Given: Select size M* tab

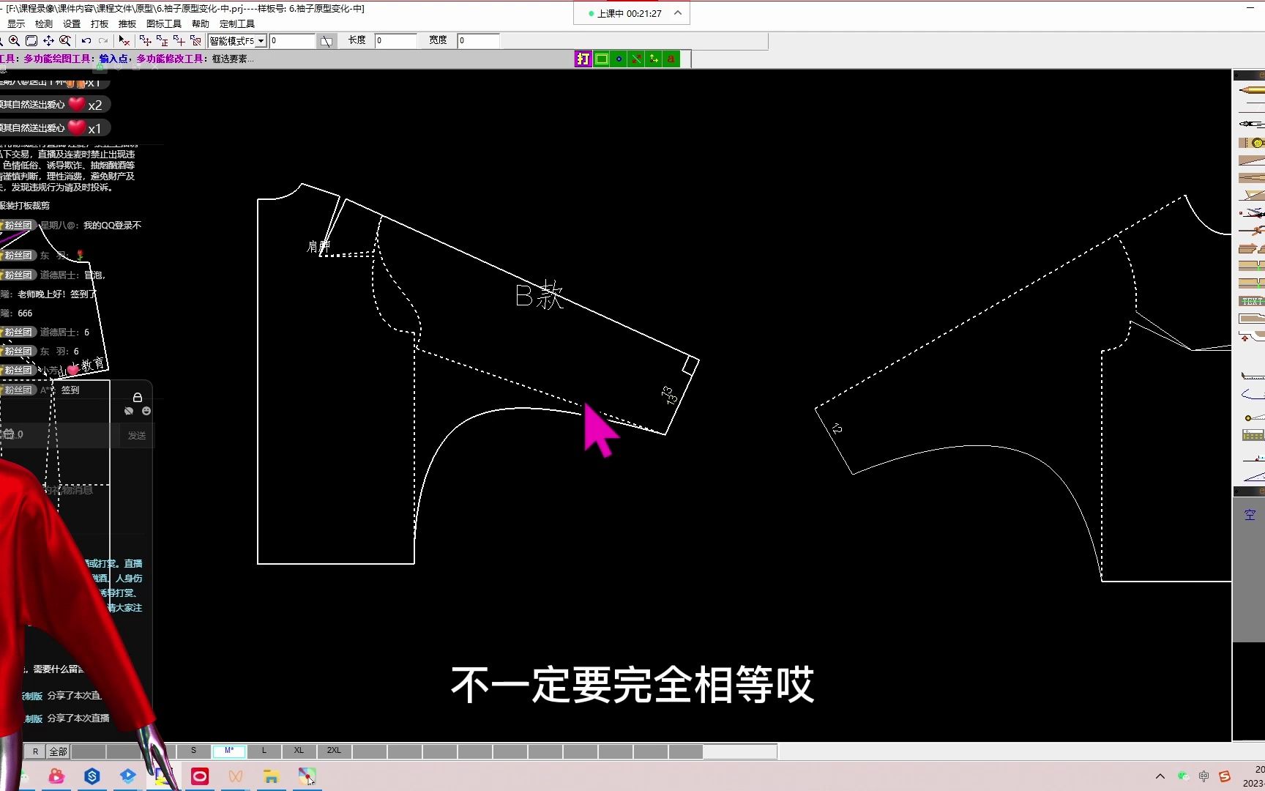Looking at the screenshot, I should click(x=229, y=751).
